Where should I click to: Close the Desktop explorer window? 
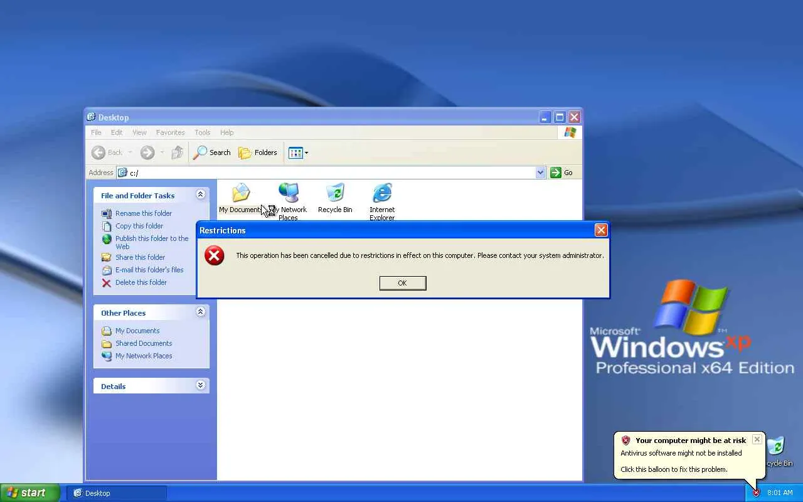573,117
